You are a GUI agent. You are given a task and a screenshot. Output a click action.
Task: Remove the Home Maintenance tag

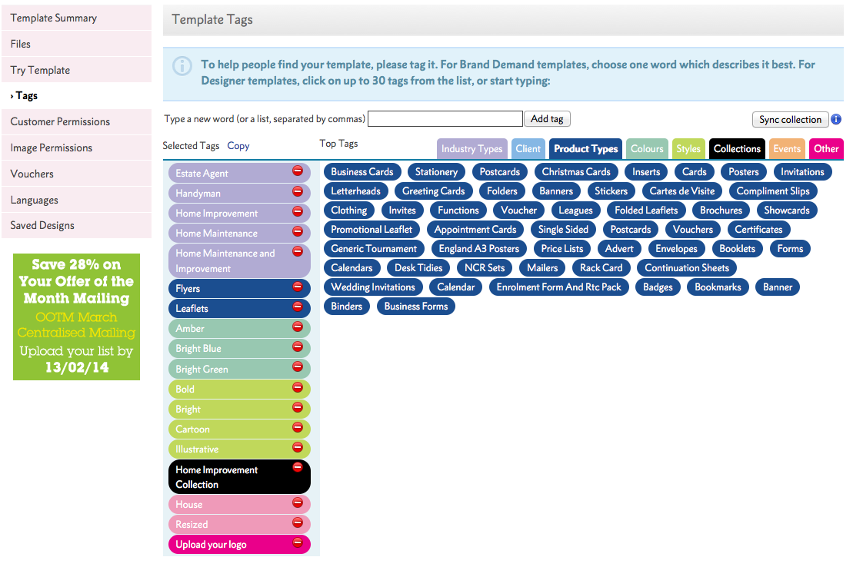[x=298, y=231]
